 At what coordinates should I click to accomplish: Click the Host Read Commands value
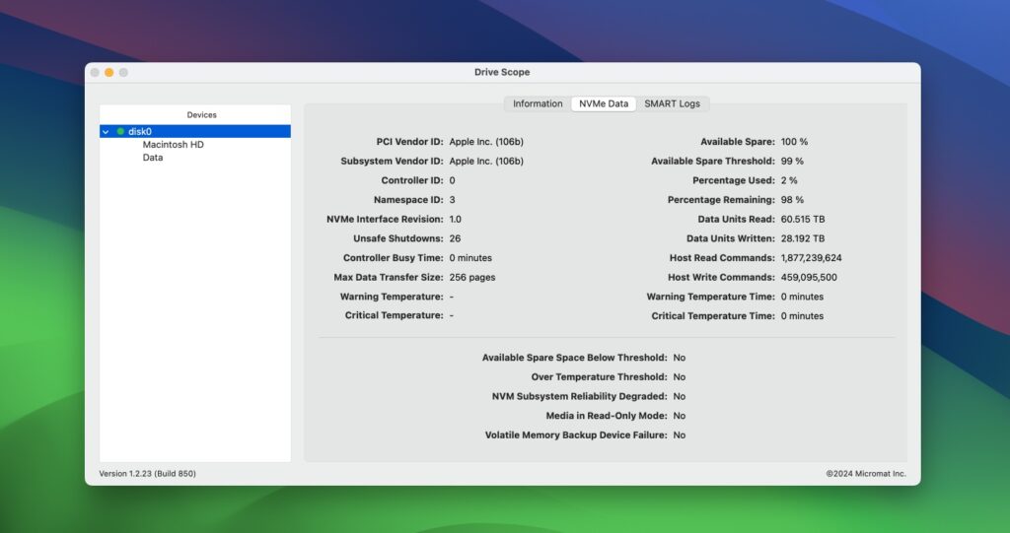click(x=811, y=258)
